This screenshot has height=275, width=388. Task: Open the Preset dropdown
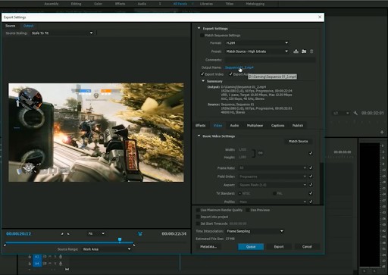click(257, 52)
